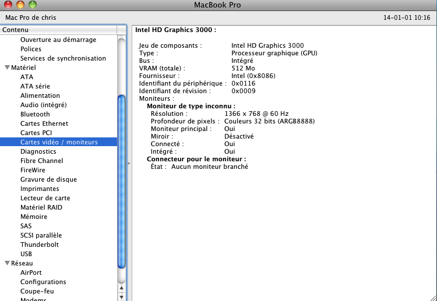
Task: Select Fibre Channel entry
Action: pyautogui.click(x=41, y=161)
